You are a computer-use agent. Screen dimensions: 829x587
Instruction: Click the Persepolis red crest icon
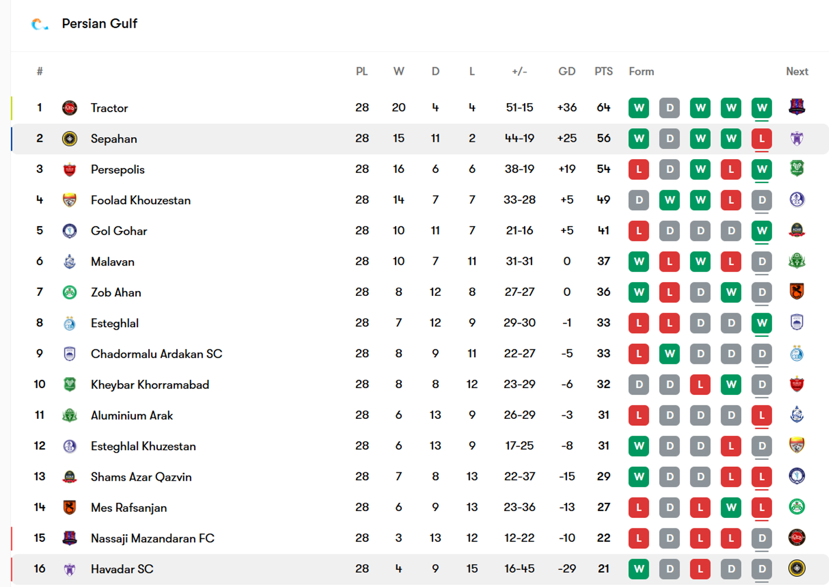point(70,170)
